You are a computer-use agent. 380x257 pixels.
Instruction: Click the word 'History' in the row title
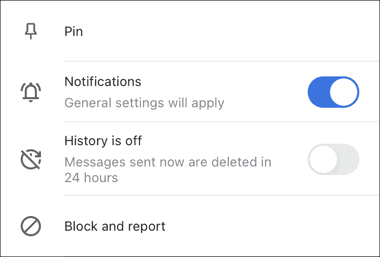click(86, 141)
